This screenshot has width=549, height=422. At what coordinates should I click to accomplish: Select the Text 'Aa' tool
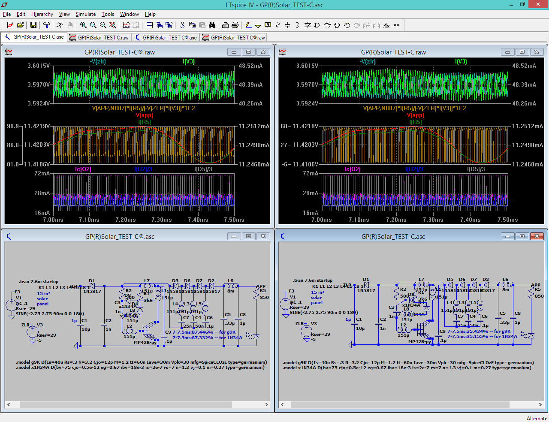pos(386,25)
